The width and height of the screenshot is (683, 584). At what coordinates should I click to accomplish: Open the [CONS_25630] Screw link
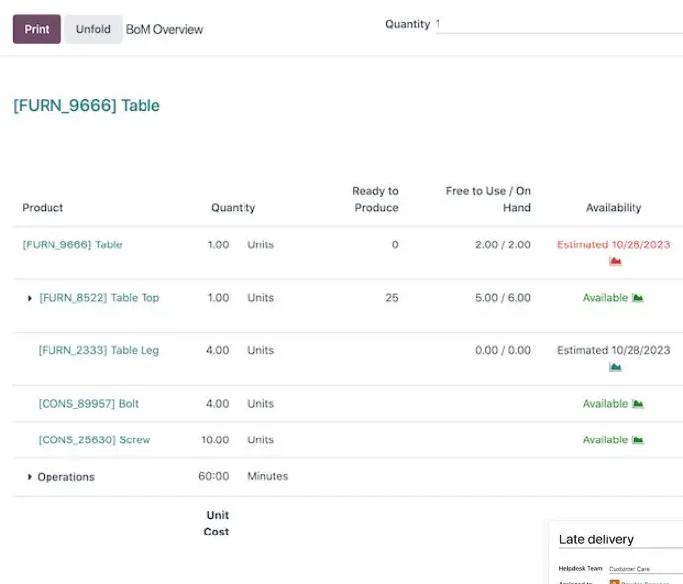[94, 439]
